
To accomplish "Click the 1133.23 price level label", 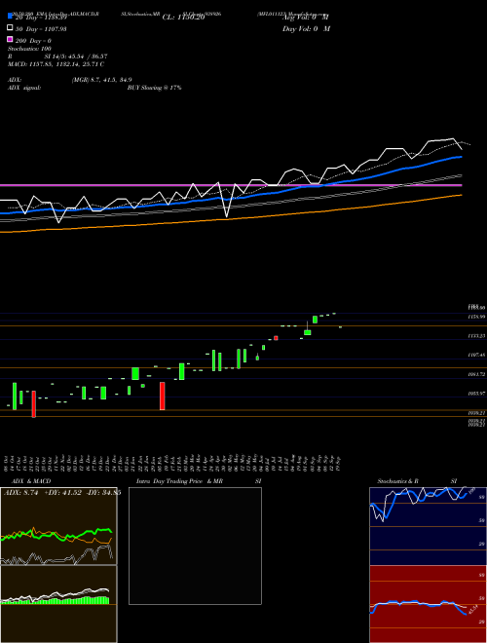I will pos(476,336).
